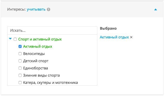Click the Детский спорт label
The width and height of the screenshot is (165, 97).
click(x=36, y=61)
